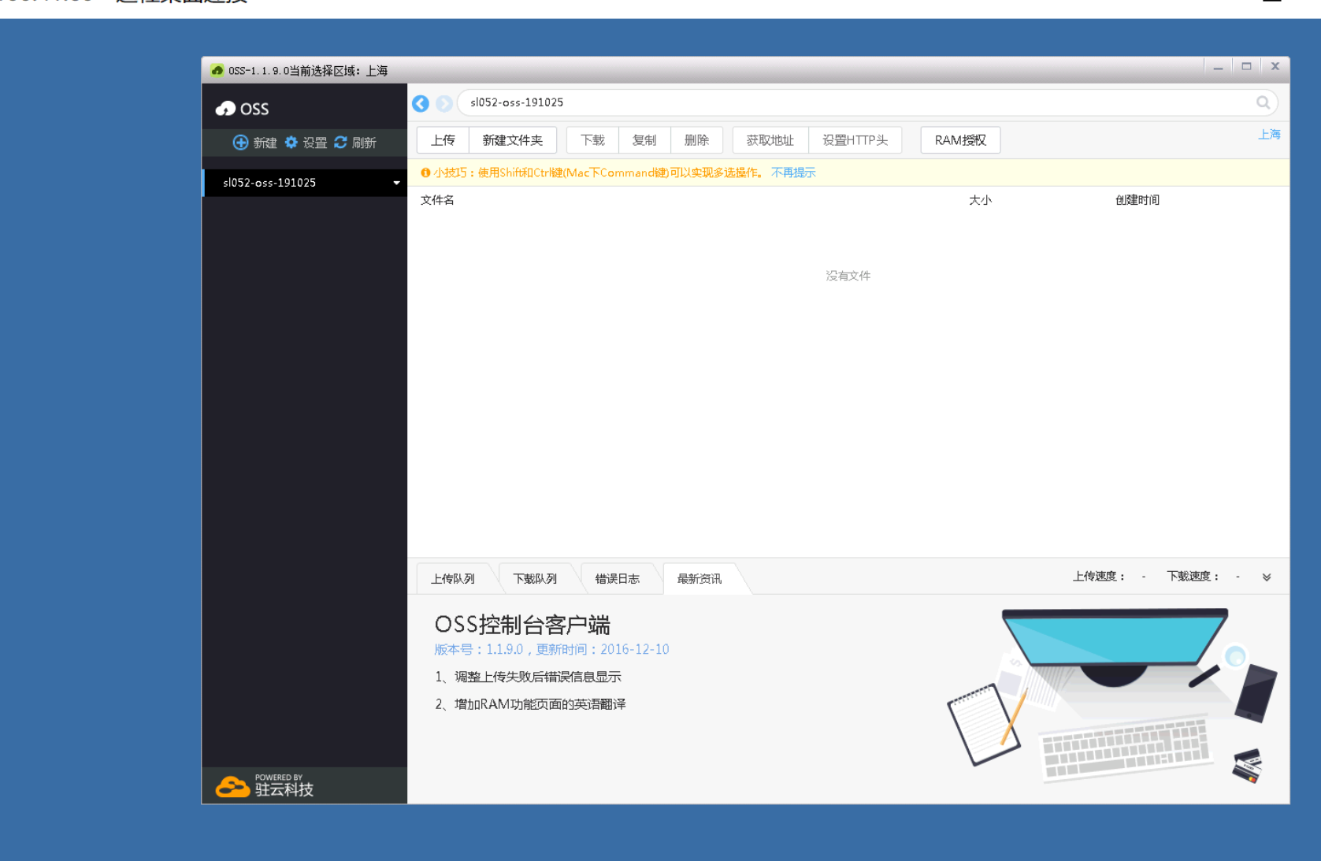Click the 驻云科技 logo at bottom

coord(265,785)
